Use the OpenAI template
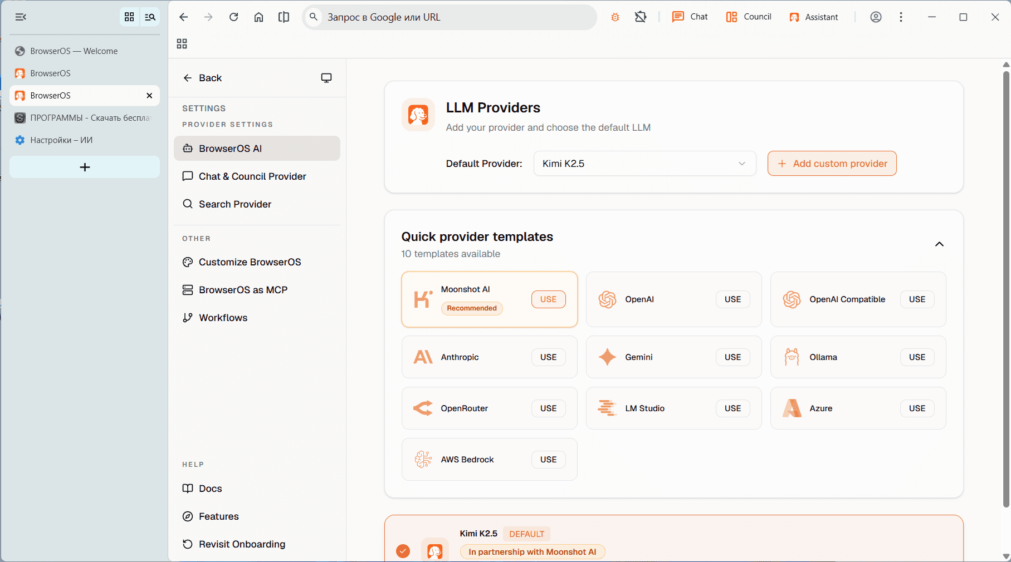Screen dimensions: 1011x562 click(732, 299)
